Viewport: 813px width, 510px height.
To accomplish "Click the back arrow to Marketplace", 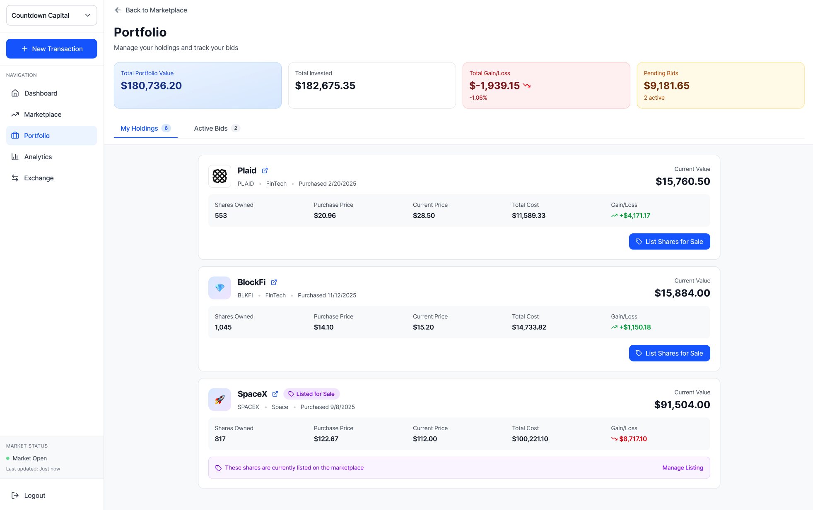I will [118, 10].
